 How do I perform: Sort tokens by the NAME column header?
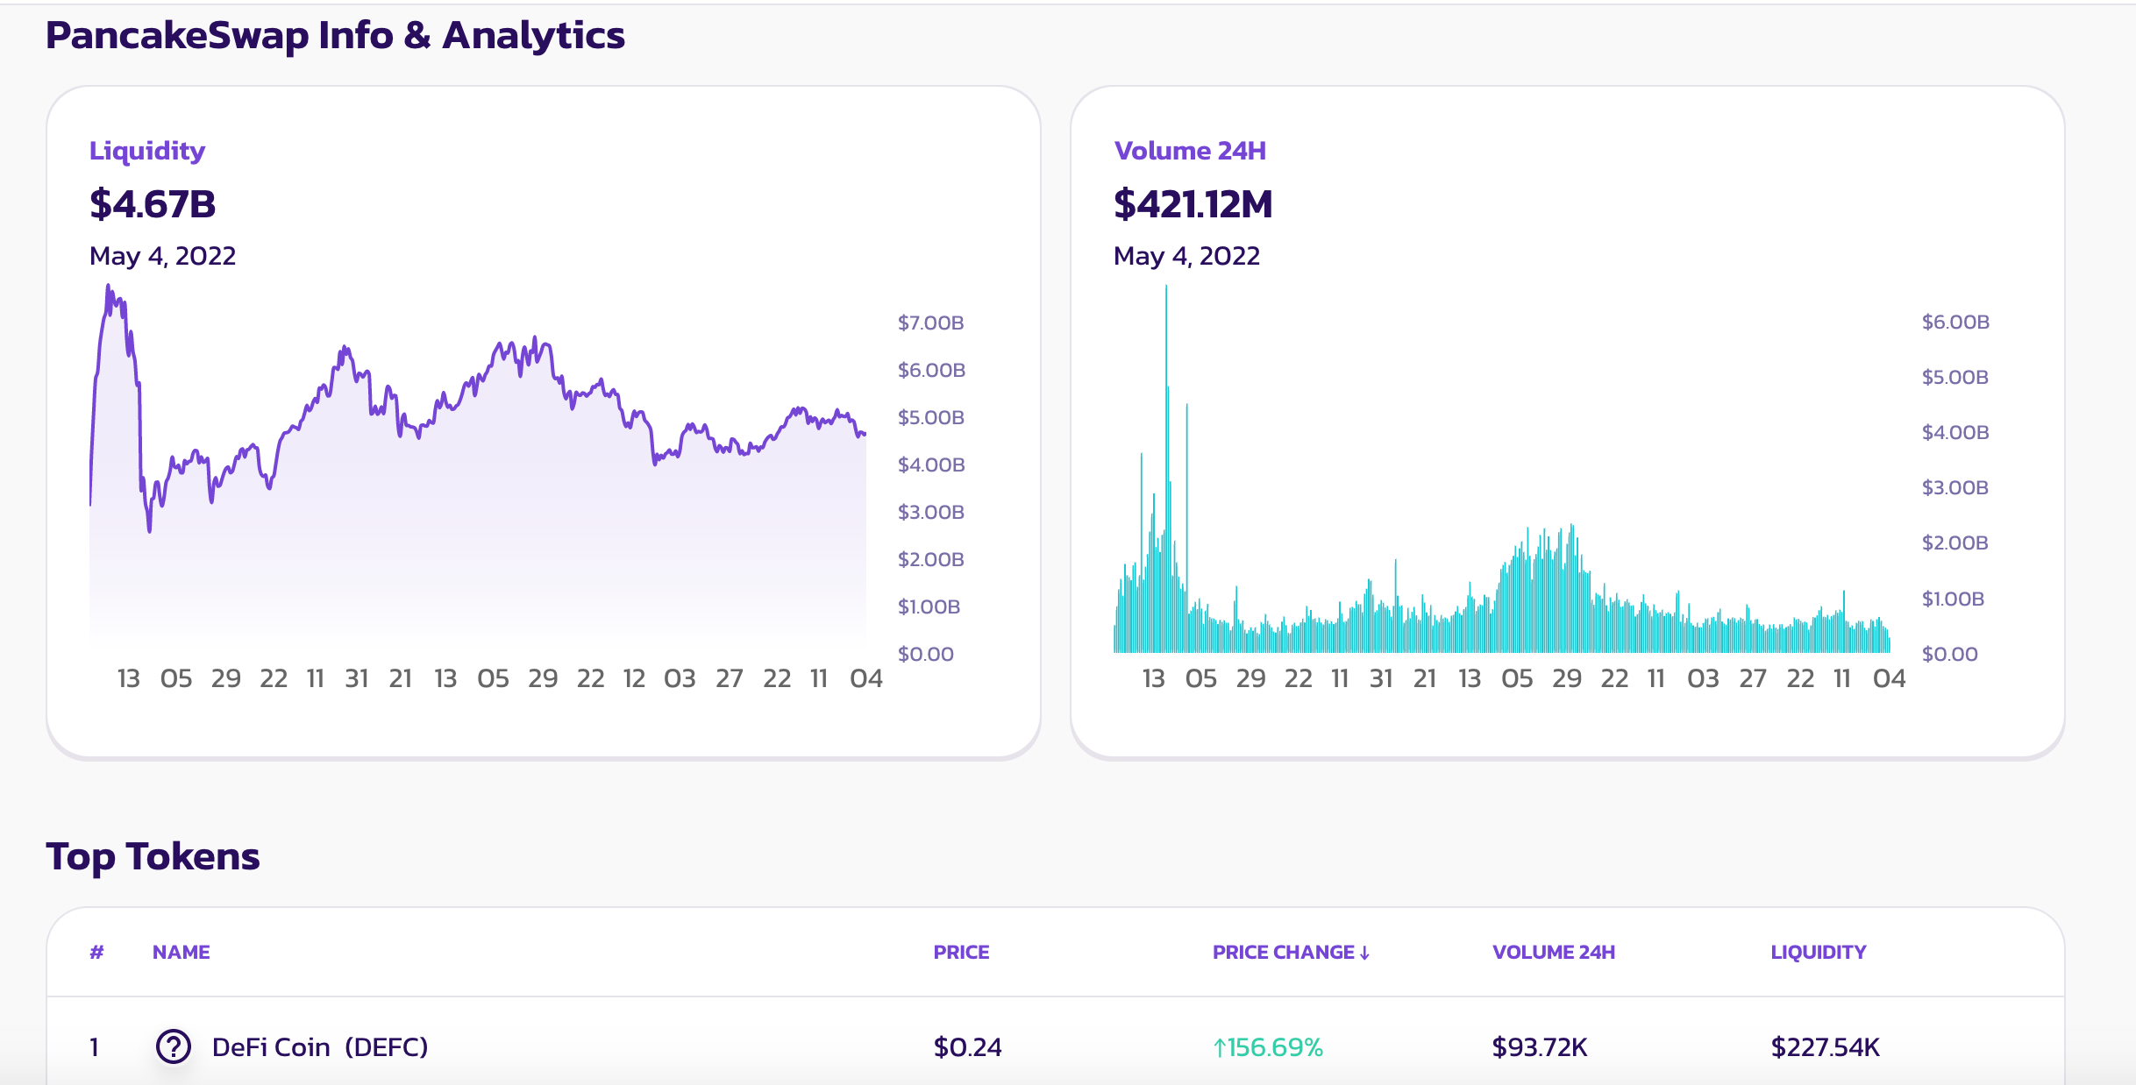[181, 952]
